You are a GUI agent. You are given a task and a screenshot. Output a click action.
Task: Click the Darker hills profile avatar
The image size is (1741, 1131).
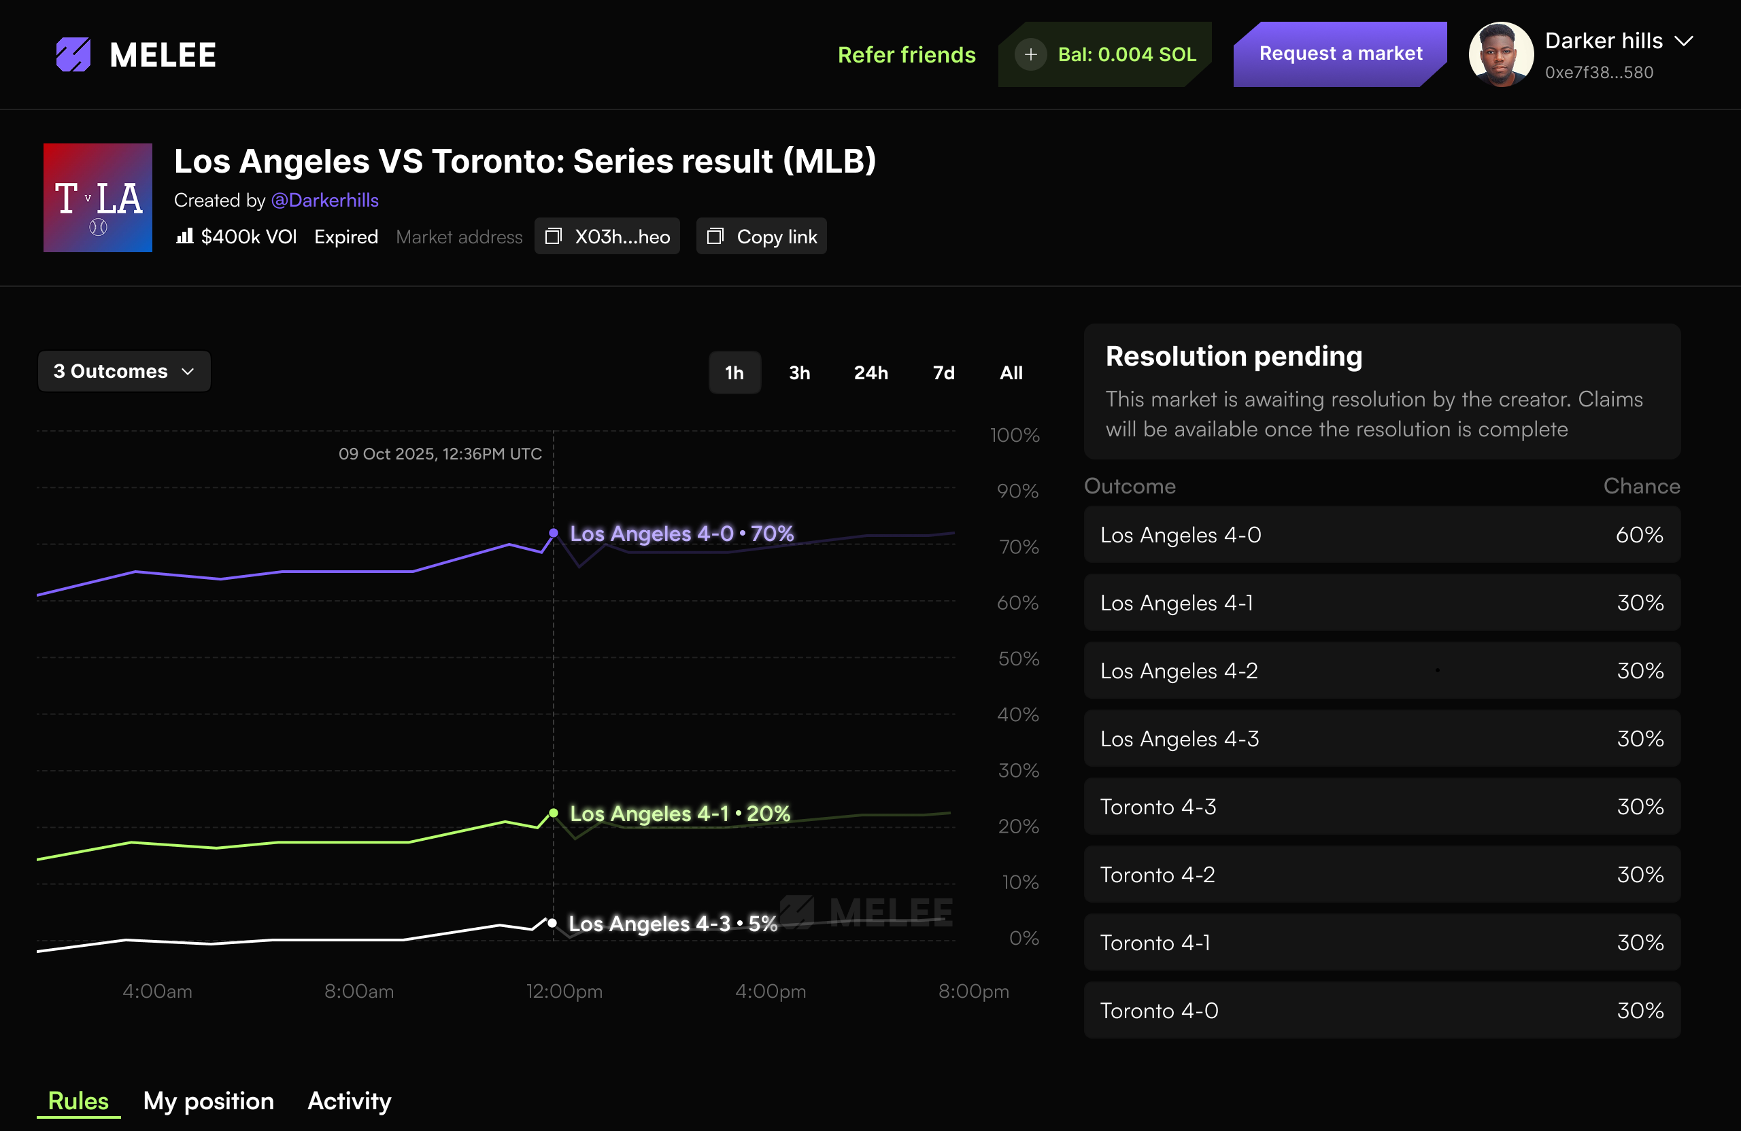click(x=1500, y=55)
